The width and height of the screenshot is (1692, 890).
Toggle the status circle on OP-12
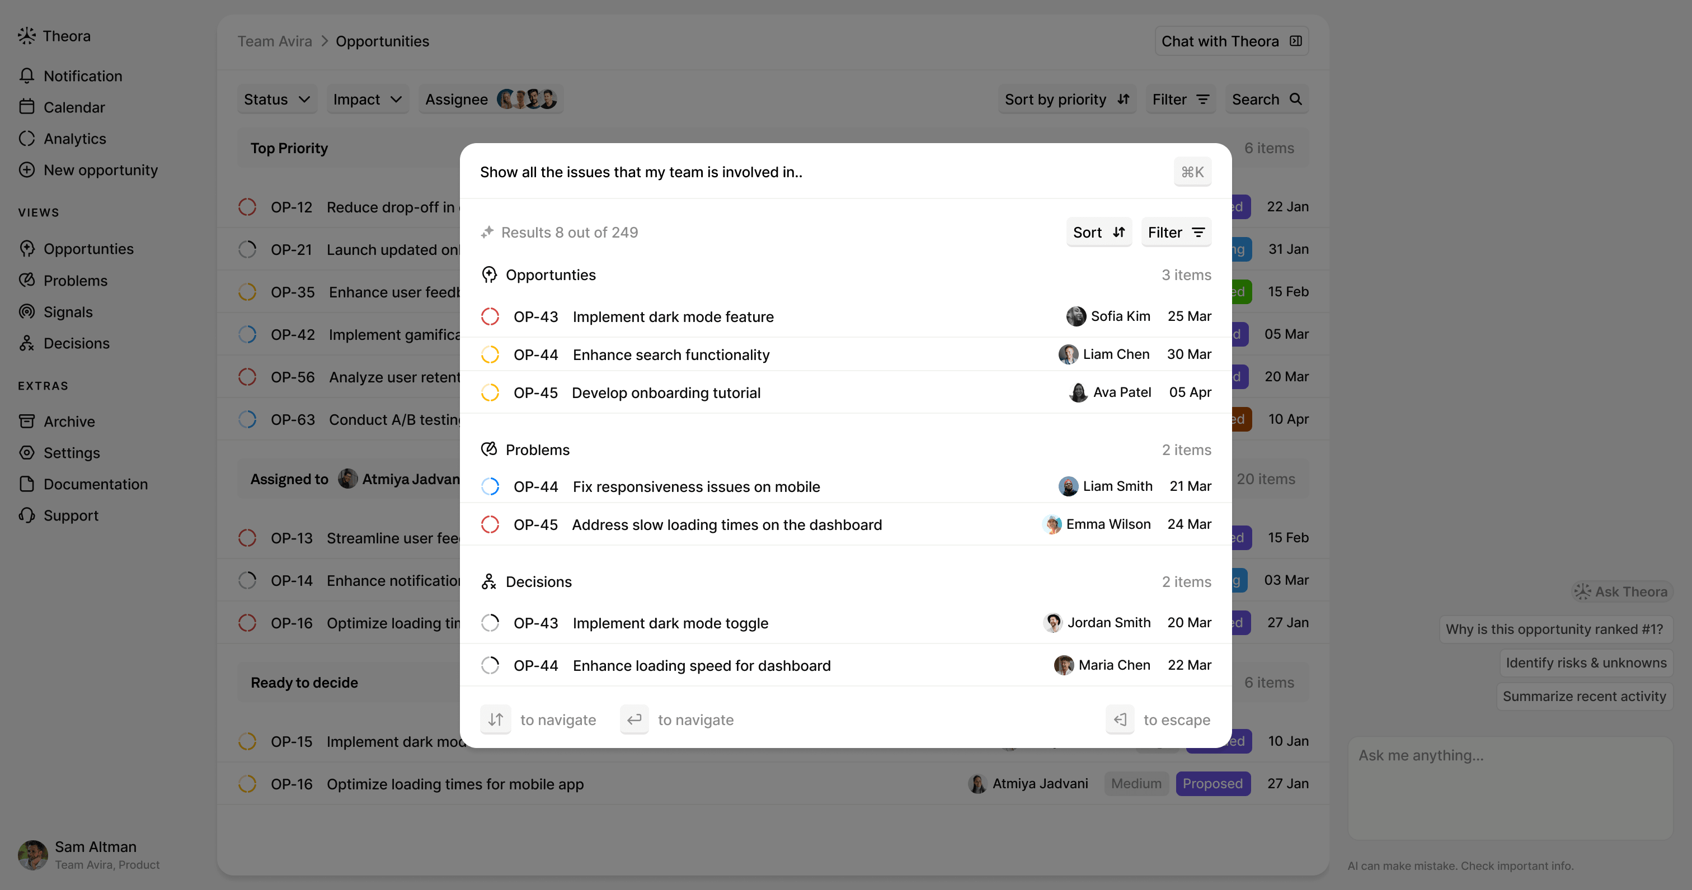248,207
